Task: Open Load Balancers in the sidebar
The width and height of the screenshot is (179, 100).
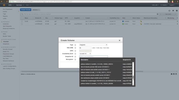Action: click(8, 56)
